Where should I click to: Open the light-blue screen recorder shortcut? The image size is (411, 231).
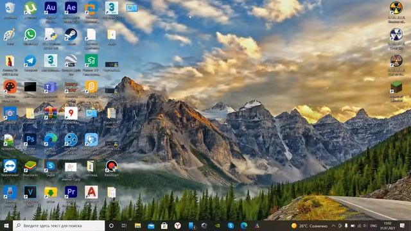tap(91, 140)
